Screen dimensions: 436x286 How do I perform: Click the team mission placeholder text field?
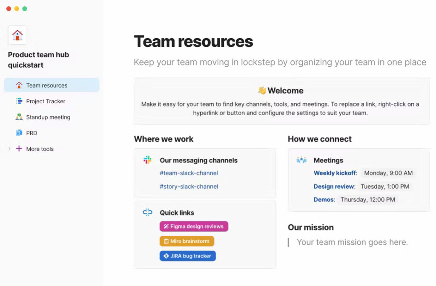(x=352, y=242)
